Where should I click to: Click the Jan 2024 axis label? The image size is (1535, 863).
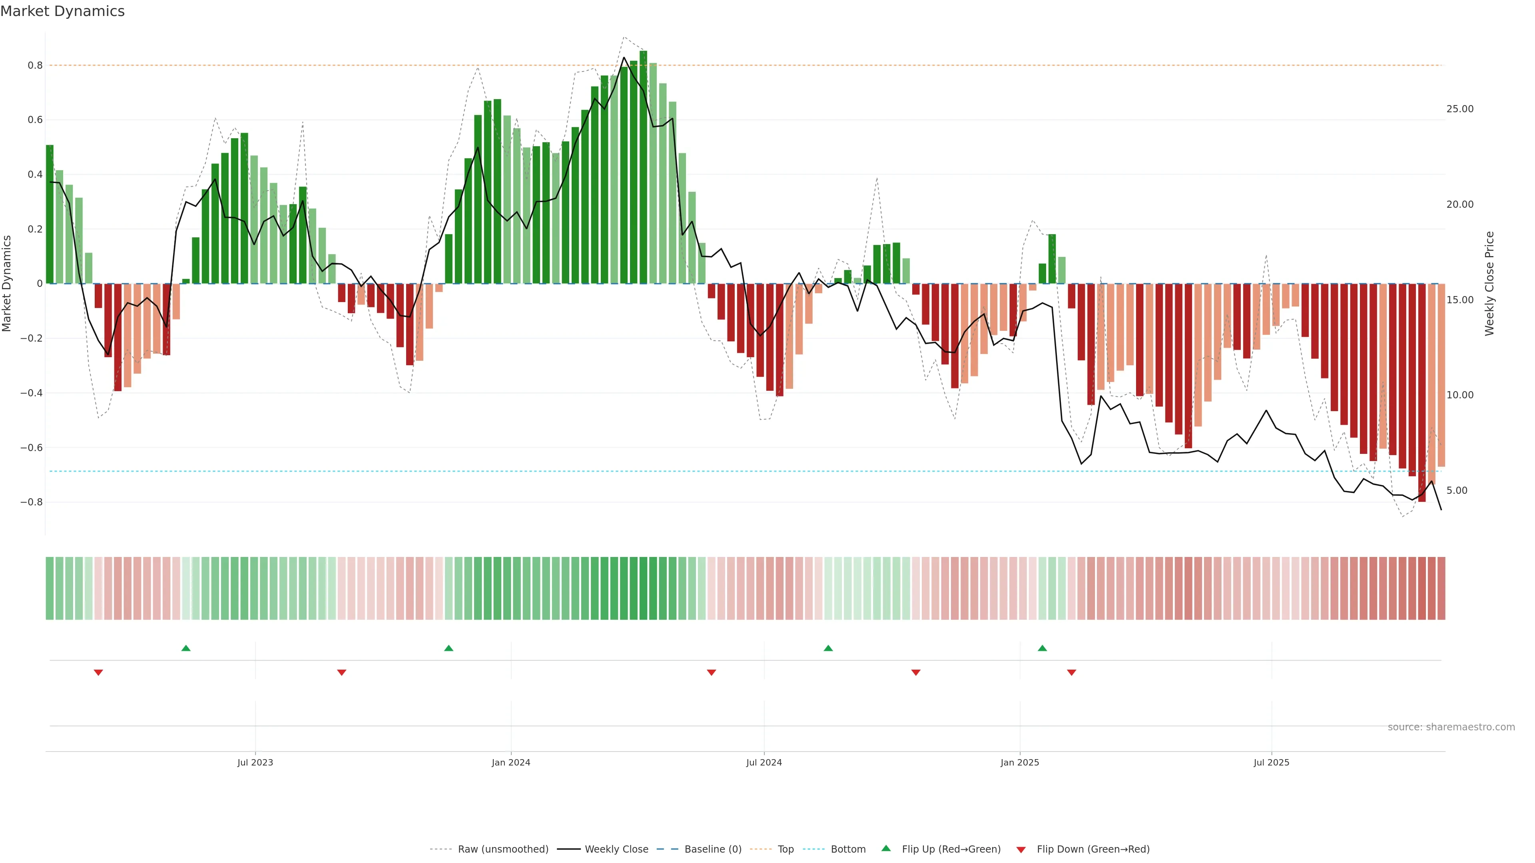tap(511, 762)
